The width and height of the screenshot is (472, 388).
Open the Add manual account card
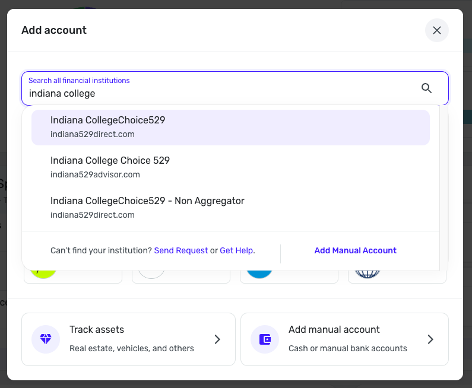[344, 339]
